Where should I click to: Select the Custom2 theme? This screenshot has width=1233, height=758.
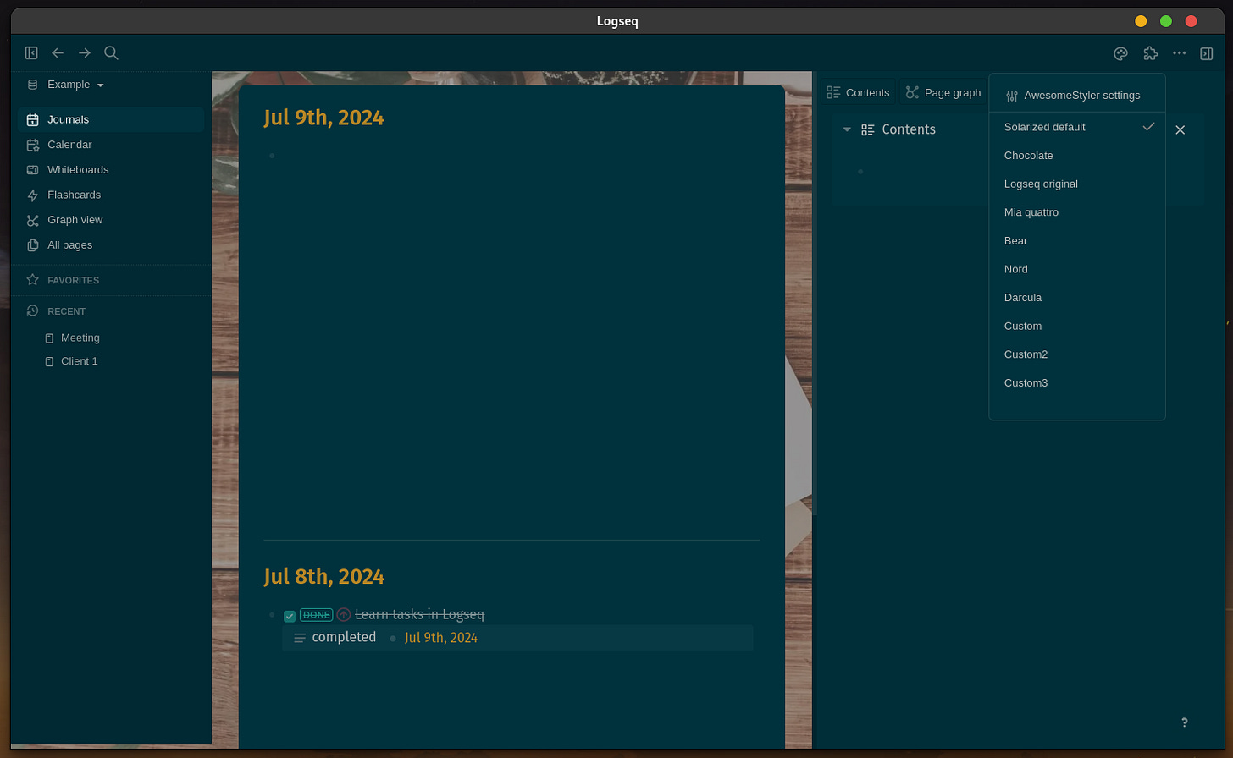[x=1077, y=354]
